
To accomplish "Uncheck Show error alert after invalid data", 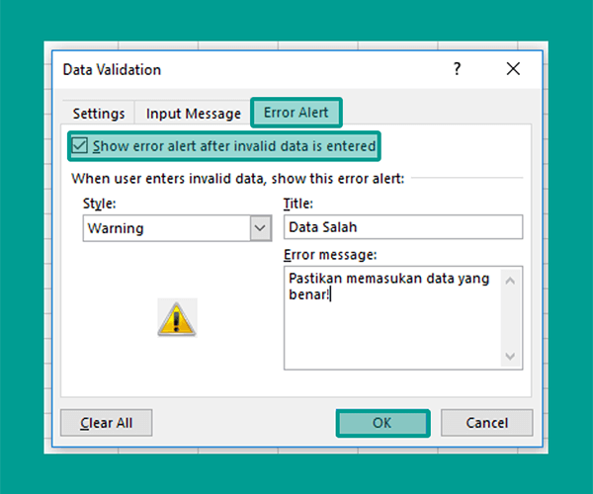I will (x=79, y=146).
